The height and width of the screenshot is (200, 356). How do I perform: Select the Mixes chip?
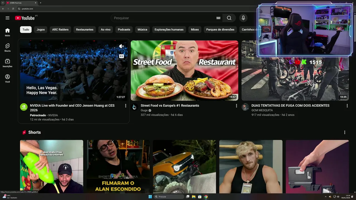(x=195, y=29)
